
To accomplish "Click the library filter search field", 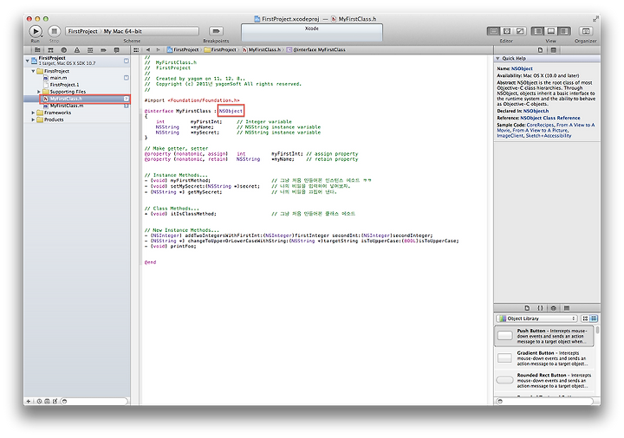I will (x=547, y=401).
